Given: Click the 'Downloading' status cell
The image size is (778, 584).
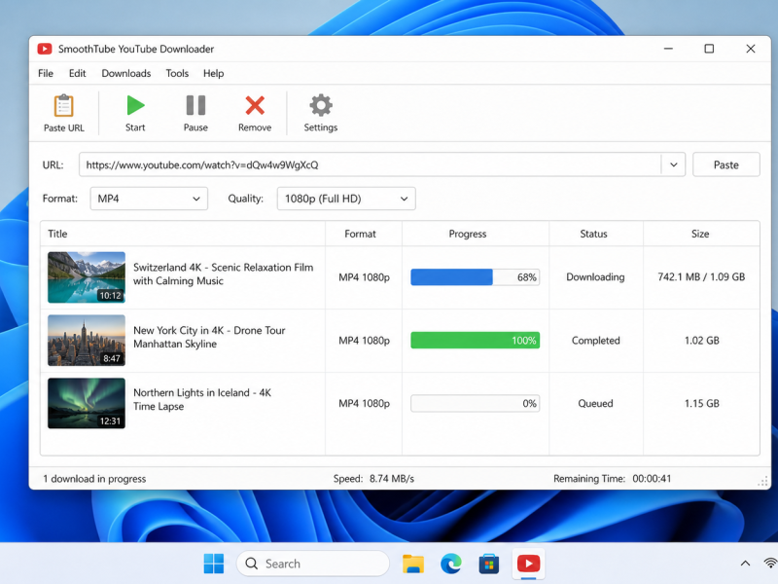Looking at the screenshot, I should pos(595,277).
